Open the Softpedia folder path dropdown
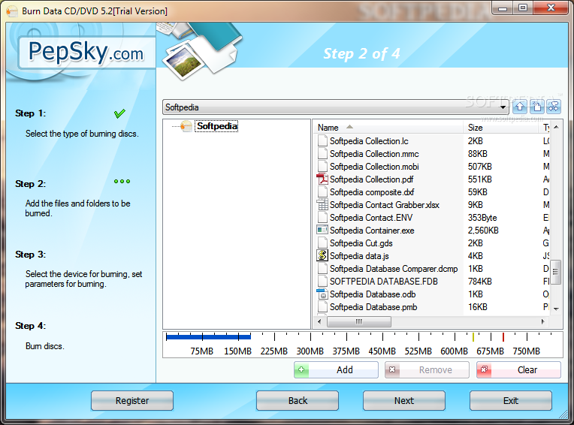This screenshot has width=574, height=425. click(x=503, y=107)
